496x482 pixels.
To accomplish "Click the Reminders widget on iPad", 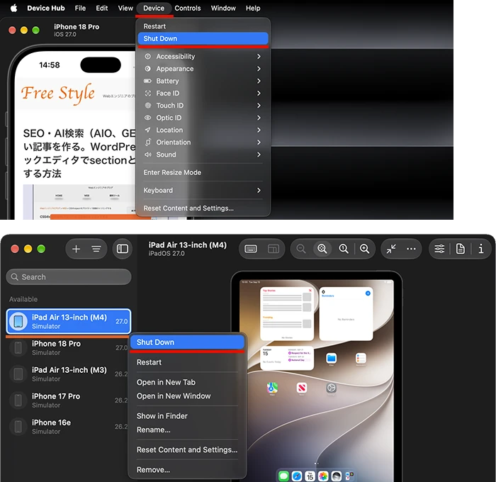I will pyautogui.click(x=346, y=314).
